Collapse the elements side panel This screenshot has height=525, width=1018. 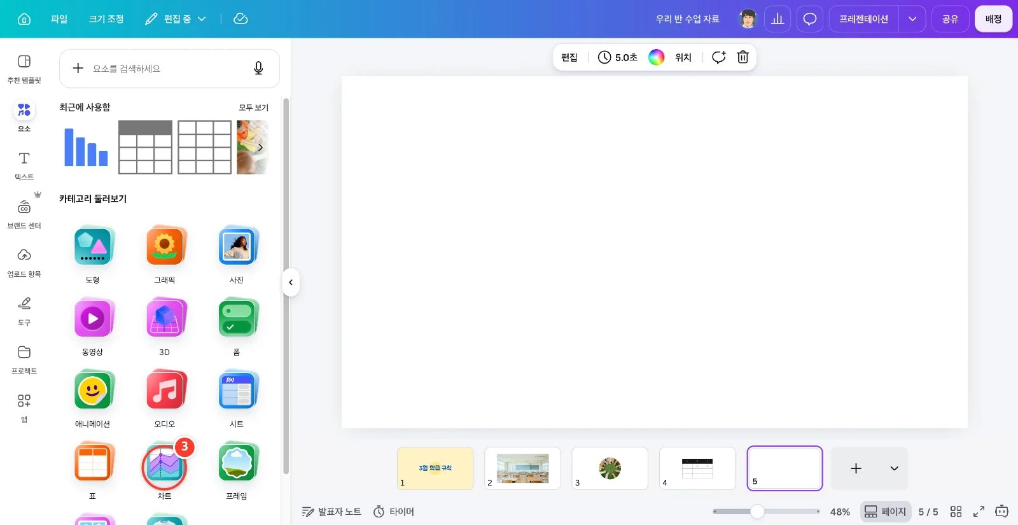(x=291, y=283)
